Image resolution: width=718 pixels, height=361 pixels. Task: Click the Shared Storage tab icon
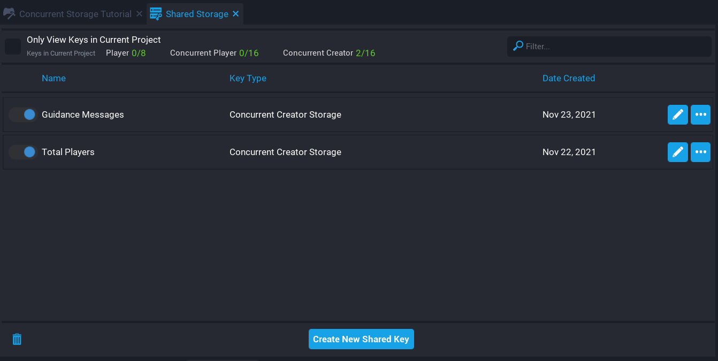156,14
